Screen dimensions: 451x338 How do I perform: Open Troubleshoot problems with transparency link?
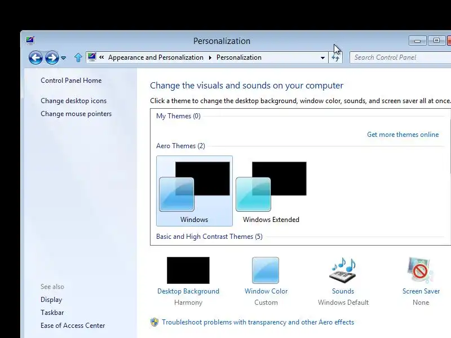(x=258, y=322)
